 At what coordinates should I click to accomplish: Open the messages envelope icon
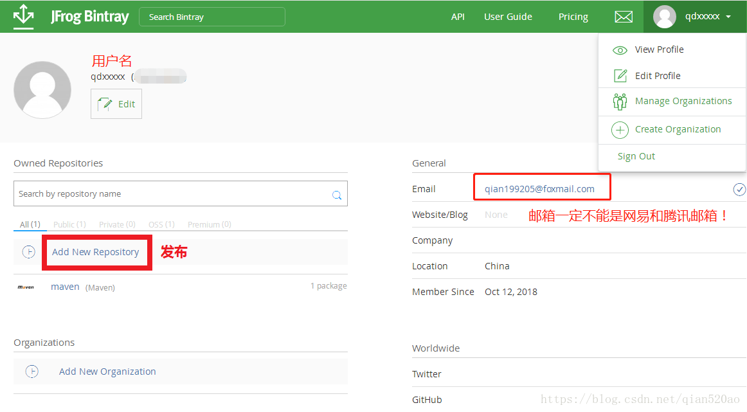point(623,17)
